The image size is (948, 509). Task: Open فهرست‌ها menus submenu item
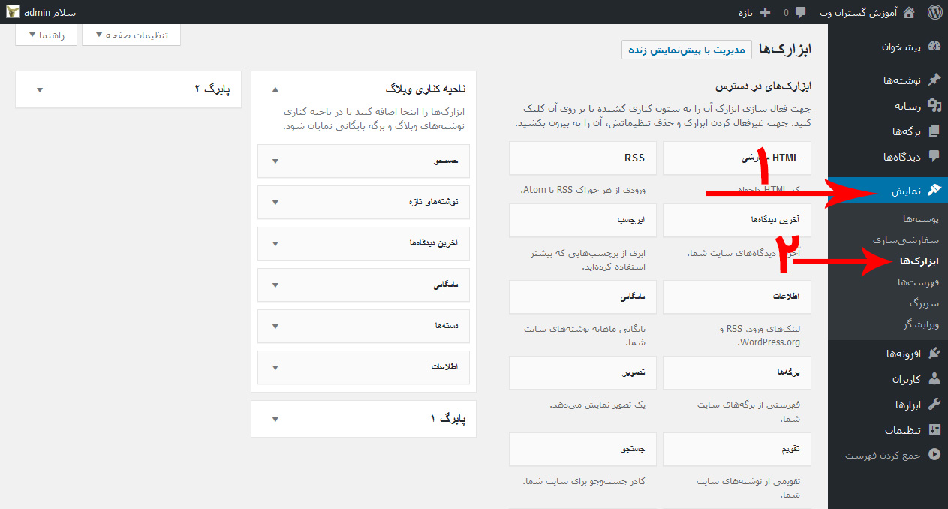tap(919, 282)
